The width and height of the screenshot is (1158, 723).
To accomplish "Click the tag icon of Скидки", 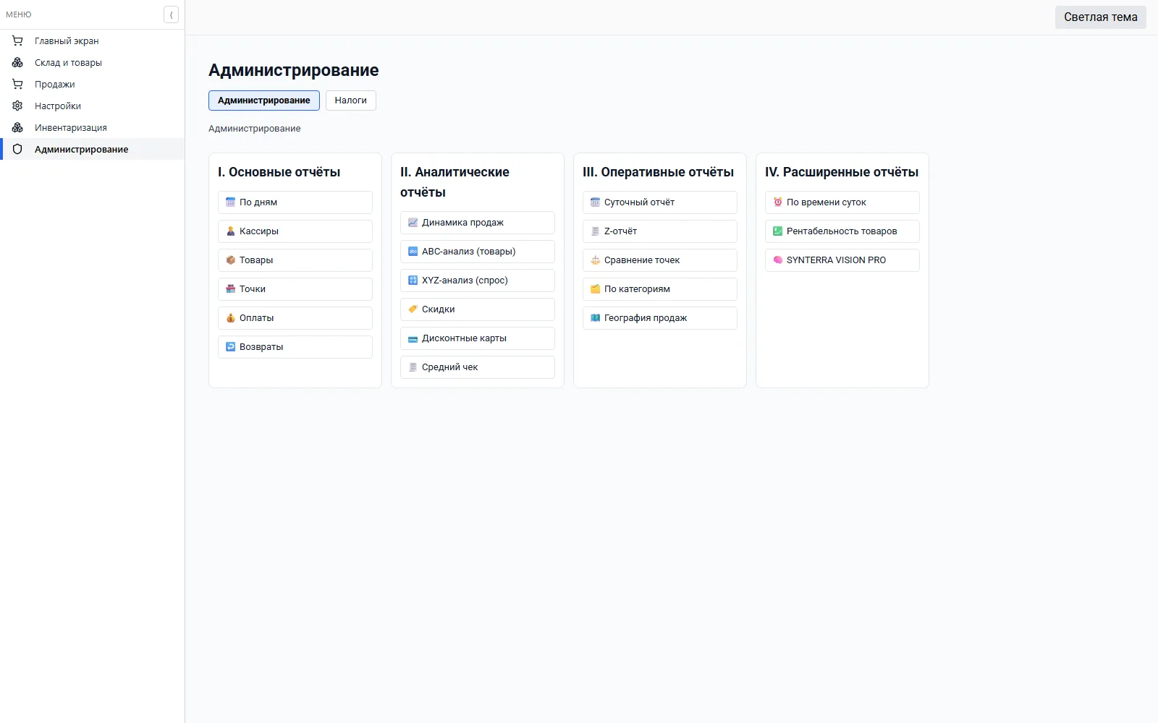I will click(x=413, y=309).
